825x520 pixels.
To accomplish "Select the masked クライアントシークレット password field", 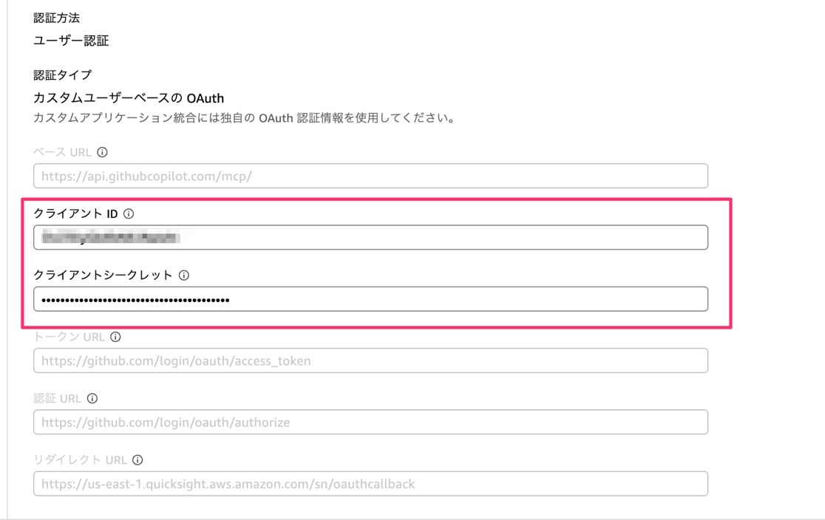I will click(370, 299).
